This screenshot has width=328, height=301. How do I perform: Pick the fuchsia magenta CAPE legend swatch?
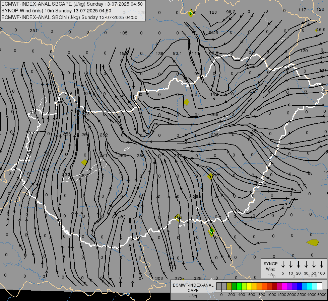point(284,286)
